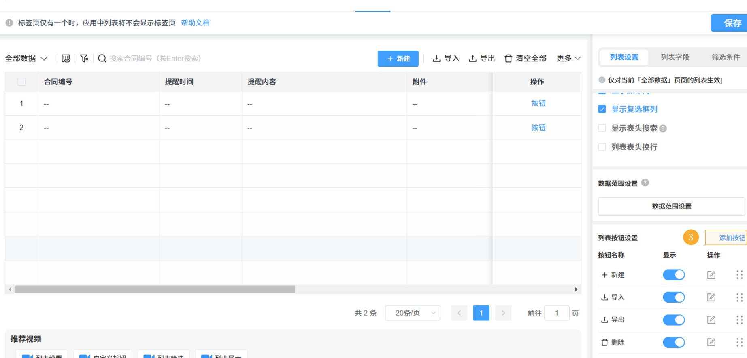Image resolution: width=747 pixels, height=358 pixels.
Task: Focus the 前往 page number input
Action: [557, 313]
